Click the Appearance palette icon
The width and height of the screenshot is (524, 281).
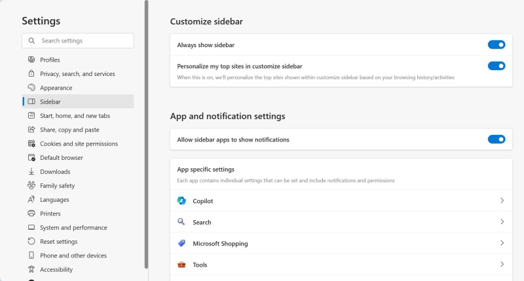tap(31, 88)
